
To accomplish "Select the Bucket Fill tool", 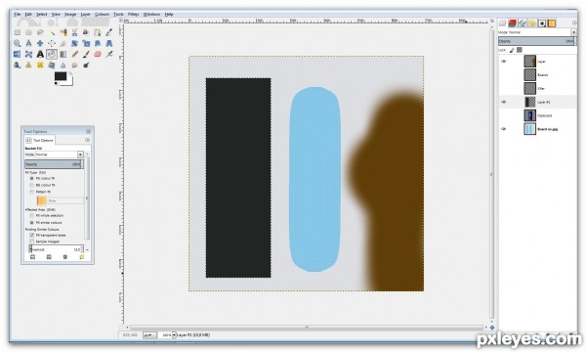I will 52,54.
